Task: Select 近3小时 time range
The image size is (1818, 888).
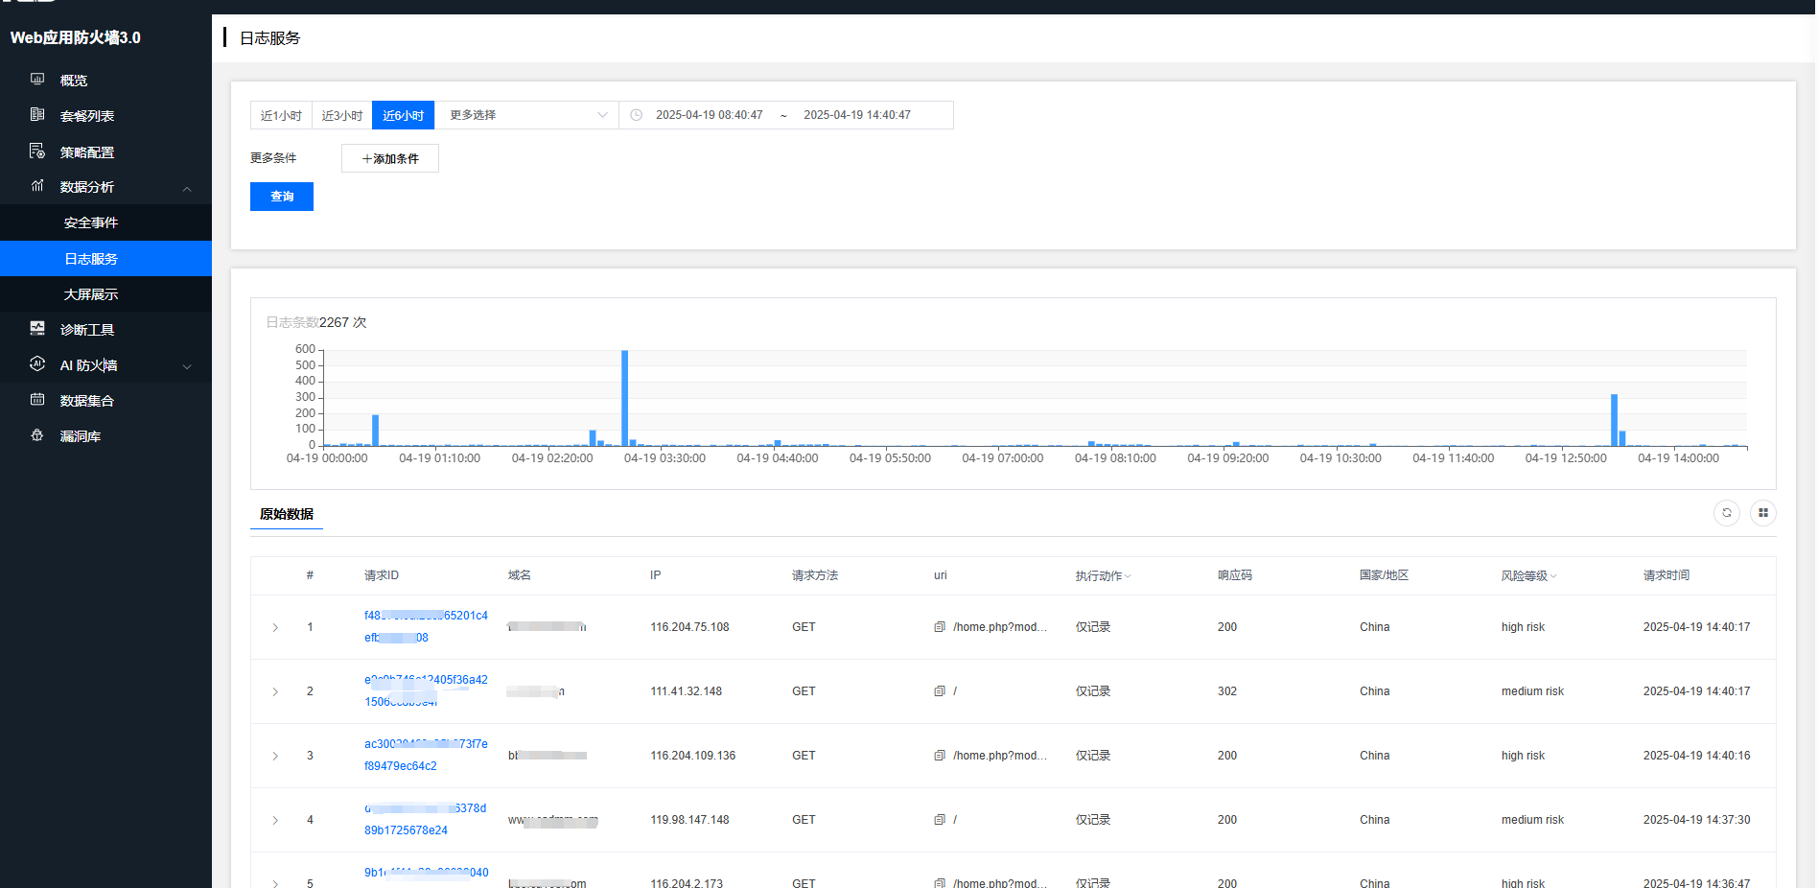Action: click(342, 115)
